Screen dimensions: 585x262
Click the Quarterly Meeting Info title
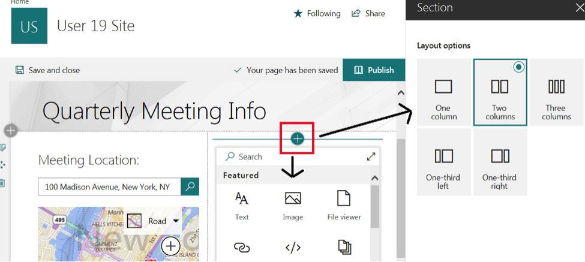(x=154, y=111)
